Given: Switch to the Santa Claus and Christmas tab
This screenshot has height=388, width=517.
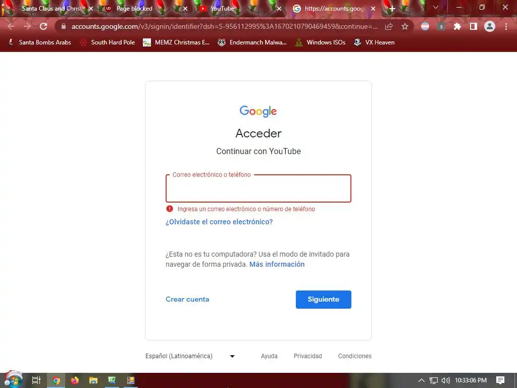Looking at the screenshot, I should click(51, 9).
